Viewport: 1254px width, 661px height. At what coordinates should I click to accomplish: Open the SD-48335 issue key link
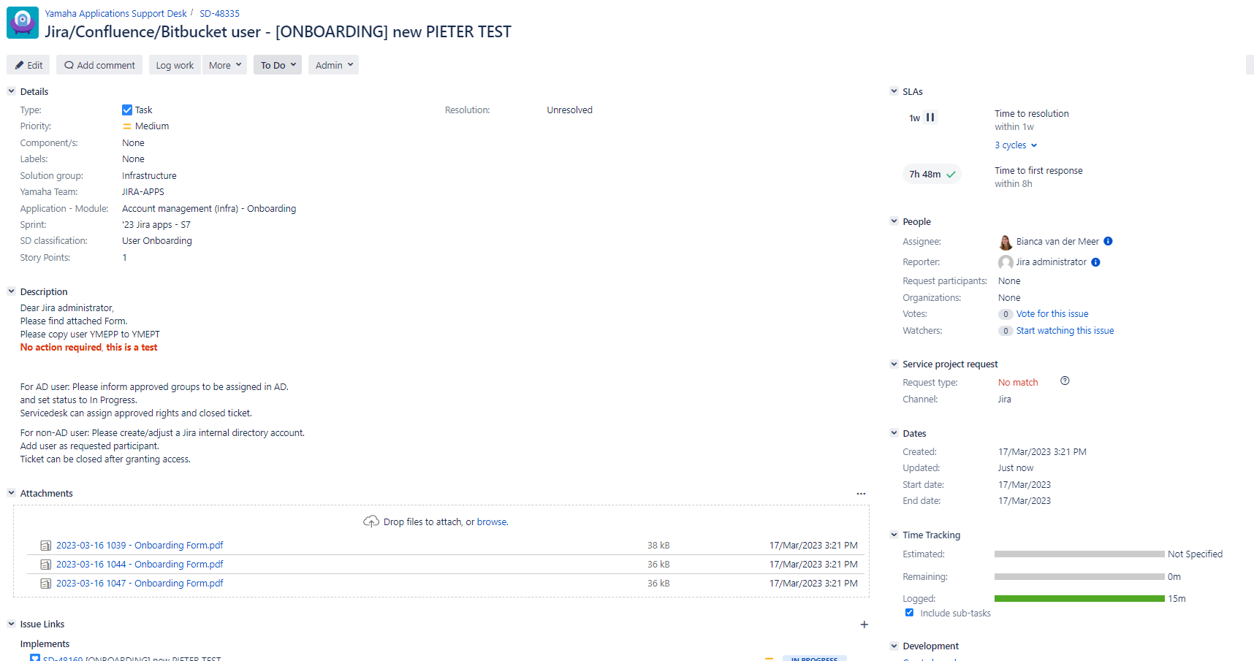click(219, 14)
